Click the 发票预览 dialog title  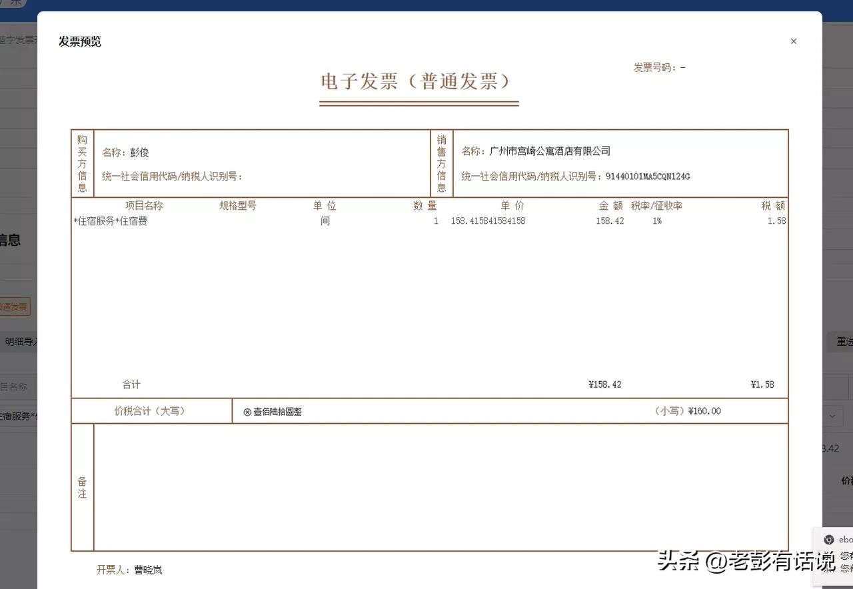[80, 41]
